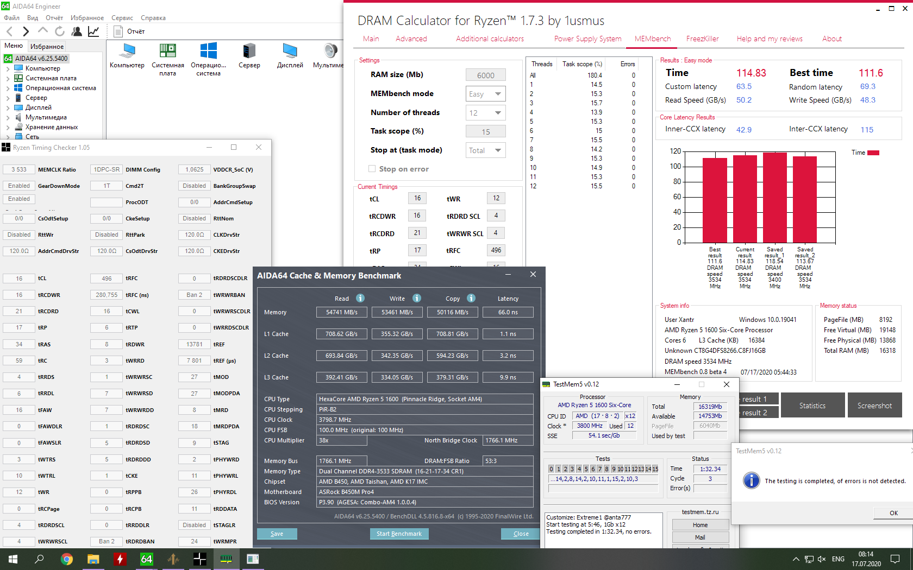This screenshot has height=570, width=913.
Task: Open the network icon in system tray
Action: point(809,559)
